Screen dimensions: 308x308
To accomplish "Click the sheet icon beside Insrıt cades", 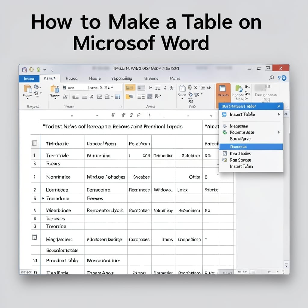I will (225, 153).
